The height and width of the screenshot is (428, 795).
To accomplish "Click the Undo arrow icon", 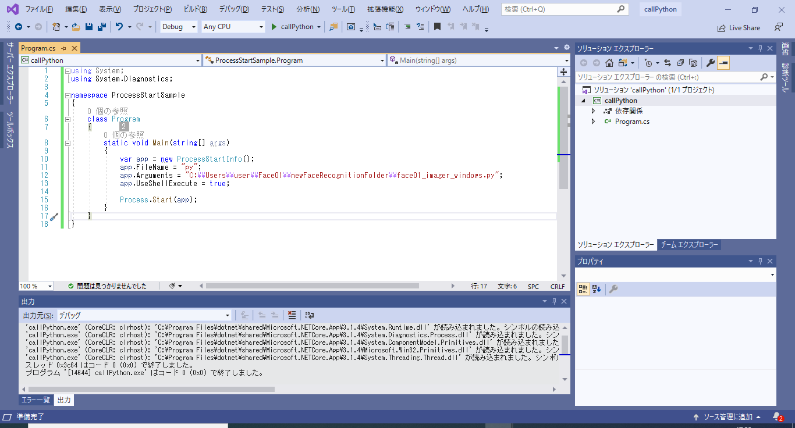I will pos(119,27).
